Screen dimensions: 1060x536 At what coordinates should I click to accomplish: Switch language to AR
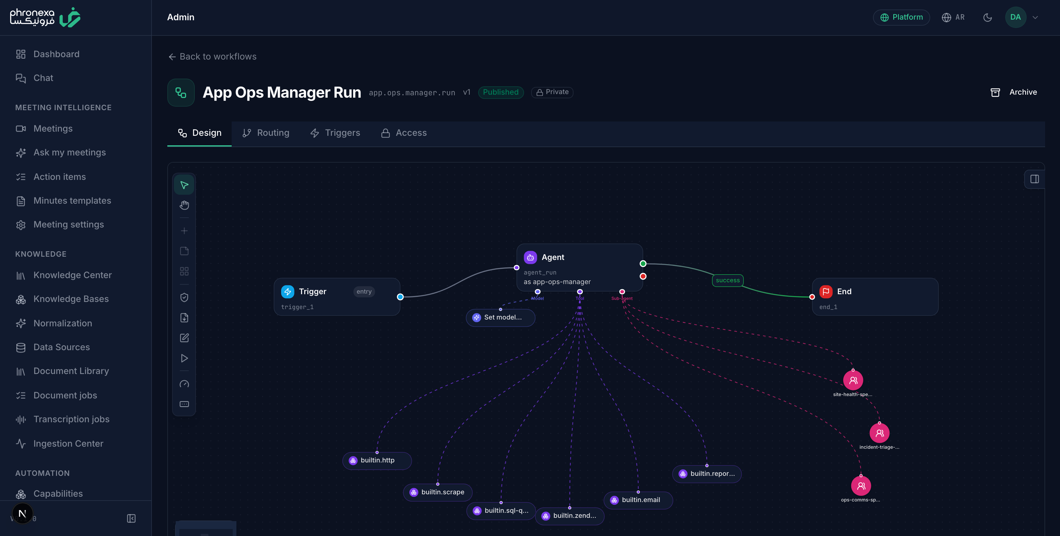click(953, 17)
